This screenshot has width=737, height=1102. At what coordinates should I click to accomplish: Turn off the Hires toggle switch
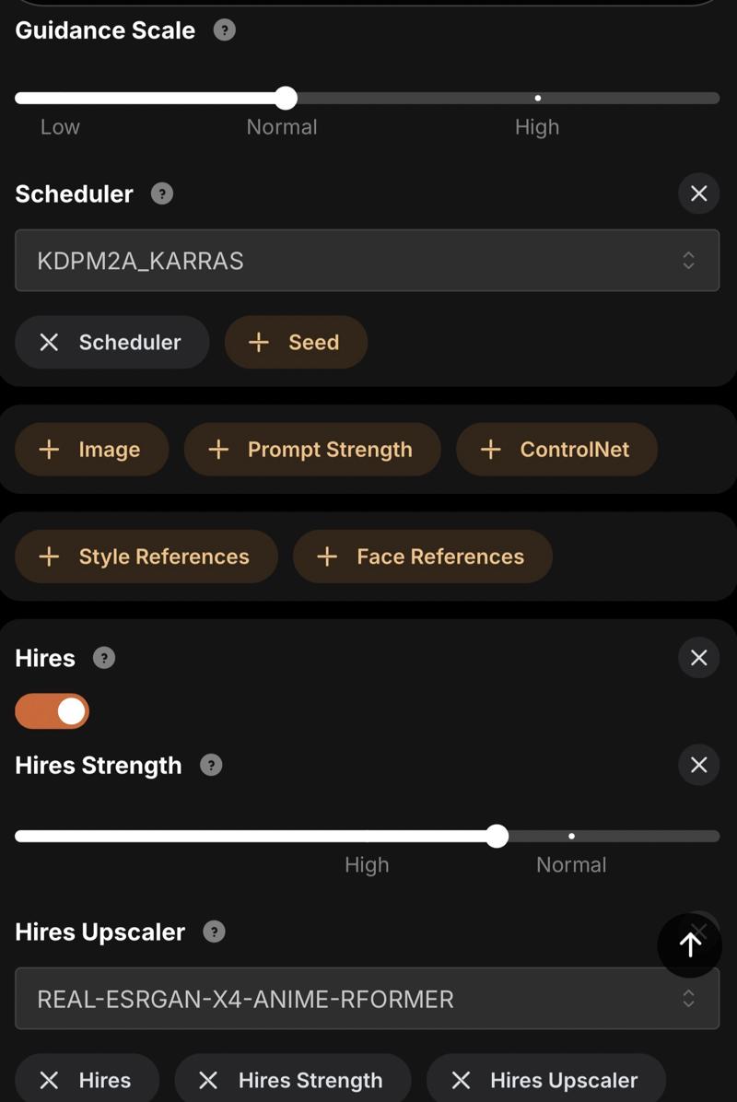[53, 711]
